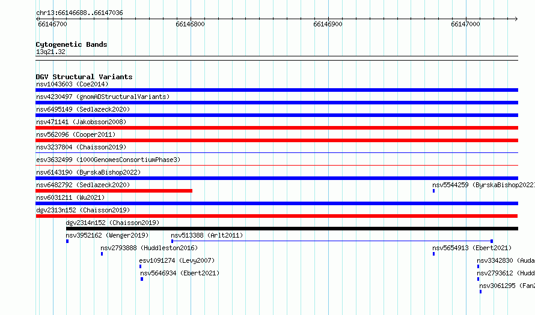Screen dimensions: 535x315
Task: Select nsv3061295 variant label
Action: 507,286
